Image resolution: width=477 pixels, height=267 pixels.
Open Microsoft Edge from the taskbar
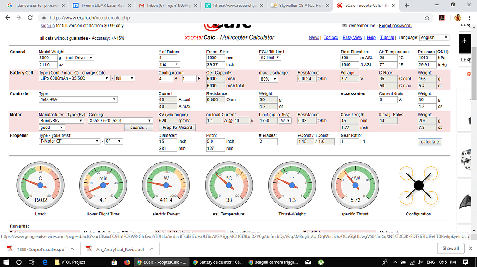[x=45, y=262]
